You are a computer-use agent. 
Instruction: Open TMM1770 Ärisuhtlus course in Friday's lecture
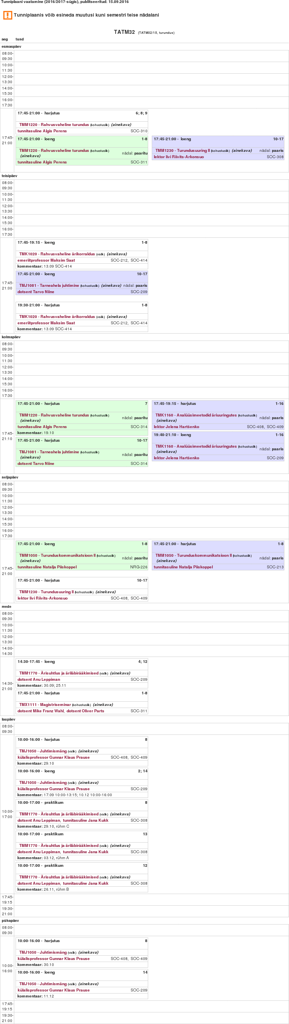(58, 673)
